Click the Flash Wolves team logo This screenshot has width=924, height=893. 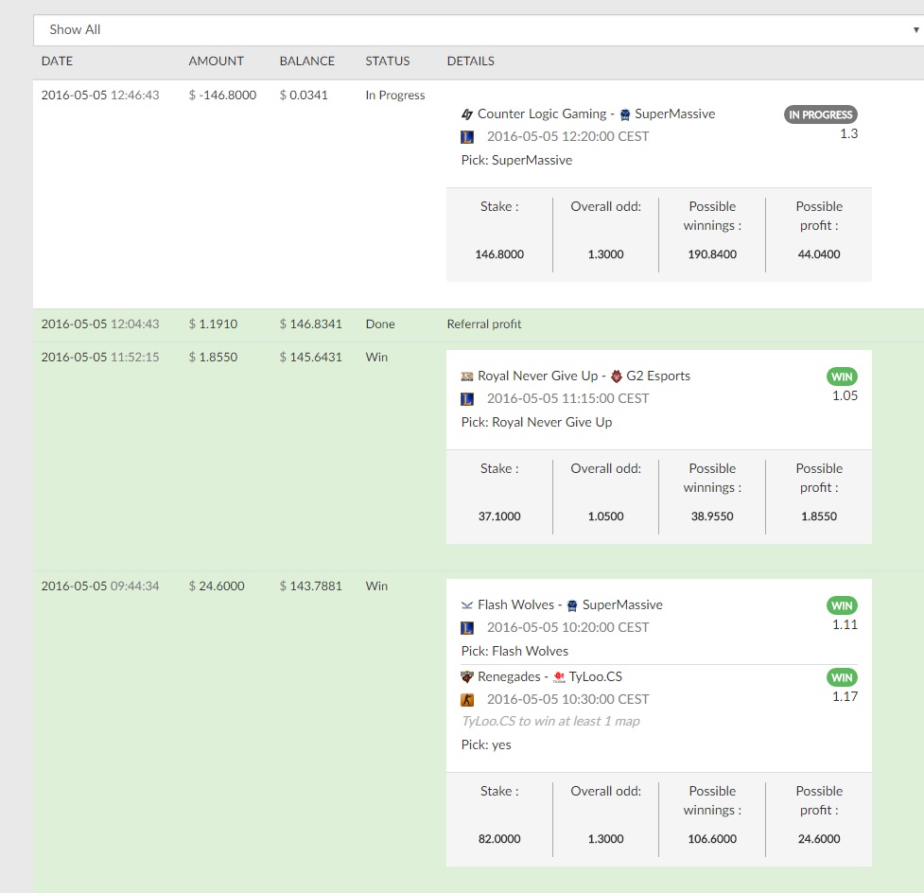pyautogui.click(x=466, y=605)
